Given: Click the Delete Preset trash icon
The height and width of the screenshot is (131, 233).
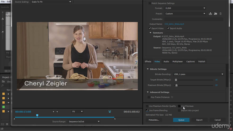Looking at the screenshot, I should (221, 14).
